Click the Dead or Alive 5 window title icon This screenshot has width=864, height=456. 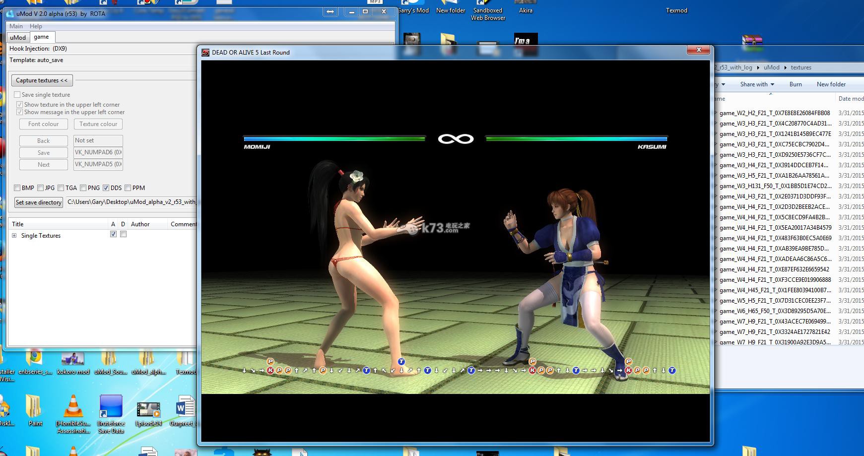pyautogui.click(x=205, y=53)
